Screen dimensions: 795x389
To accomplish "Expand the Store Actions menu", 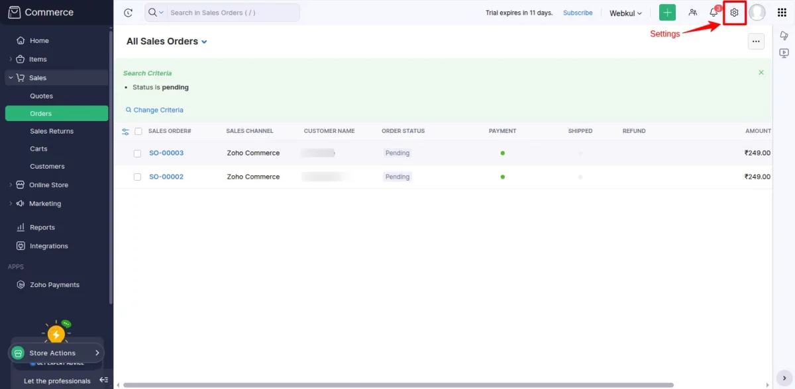I will pos(97,353).
